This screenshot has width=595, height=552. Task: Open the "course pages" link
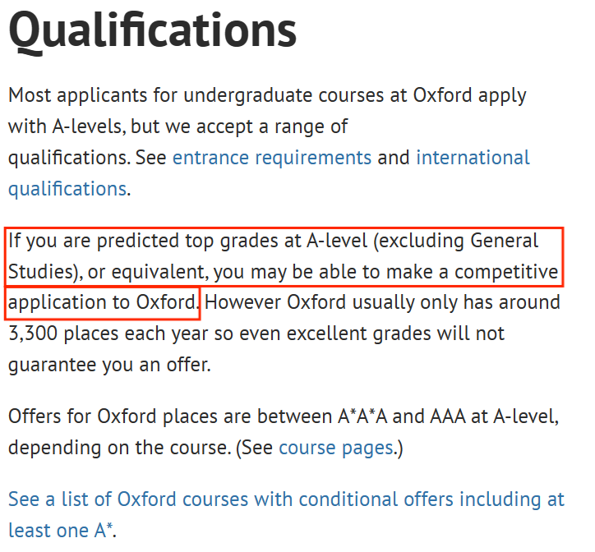coord(336,448)
